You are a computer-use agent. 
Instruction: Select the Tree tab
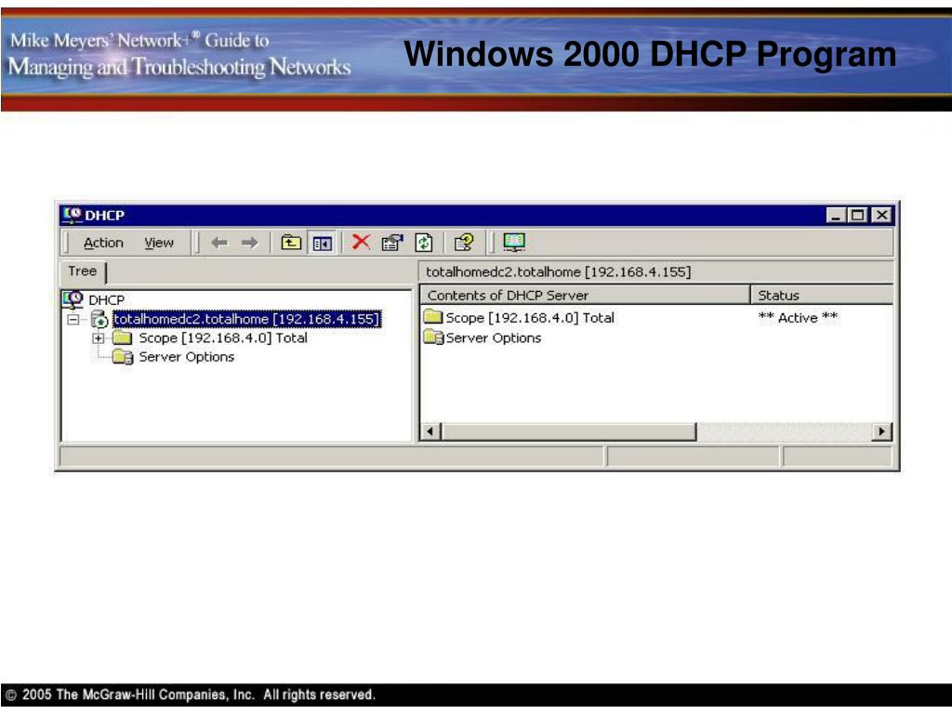(x=83, y=271)
